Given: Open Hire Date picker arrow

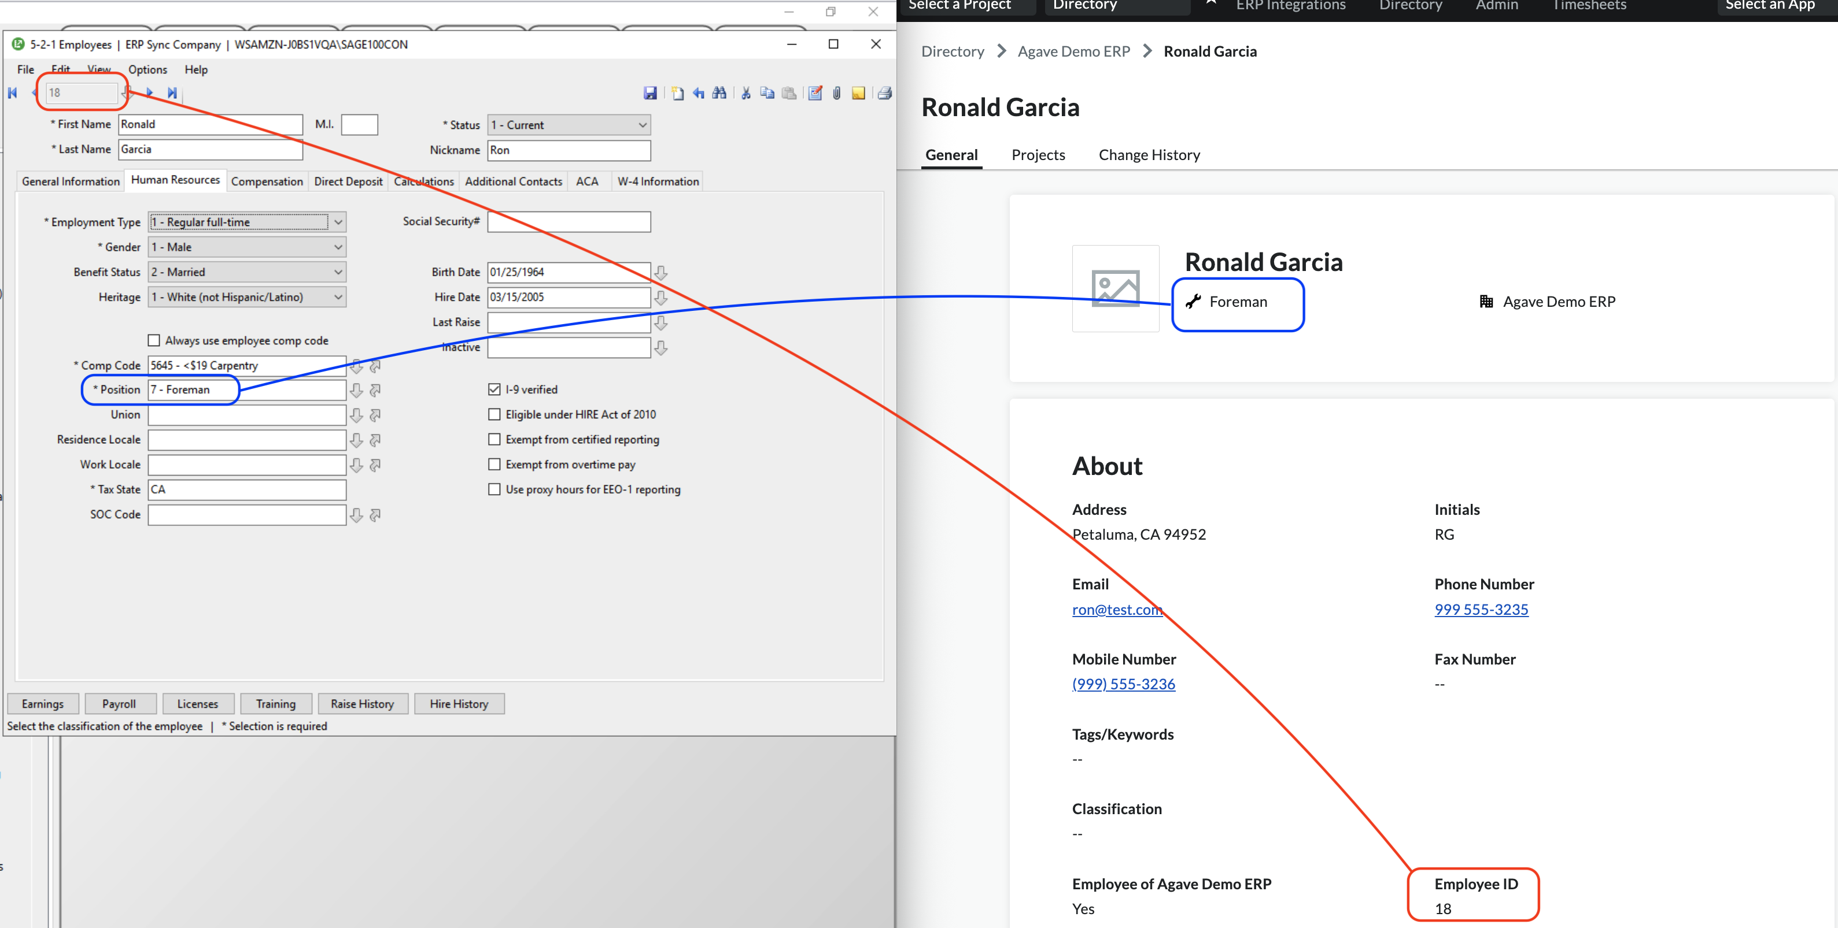Looking at the screenshot, I should (662, 297).
